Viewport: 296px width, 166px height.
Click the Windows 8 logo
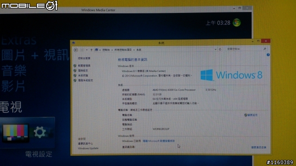231,75
